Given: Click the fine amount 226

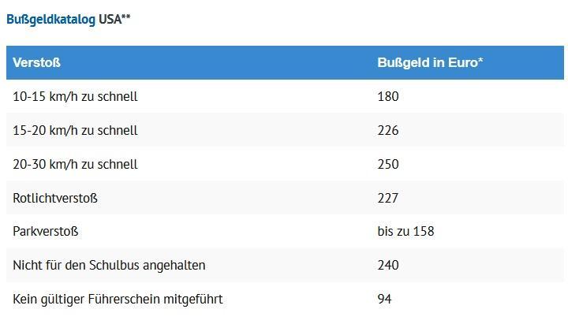Looking at the screenshot, I should pyautogui.click(x=388, y=131).
